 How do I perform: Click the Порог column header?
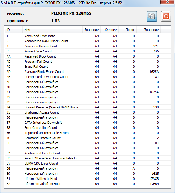point(127,30)
